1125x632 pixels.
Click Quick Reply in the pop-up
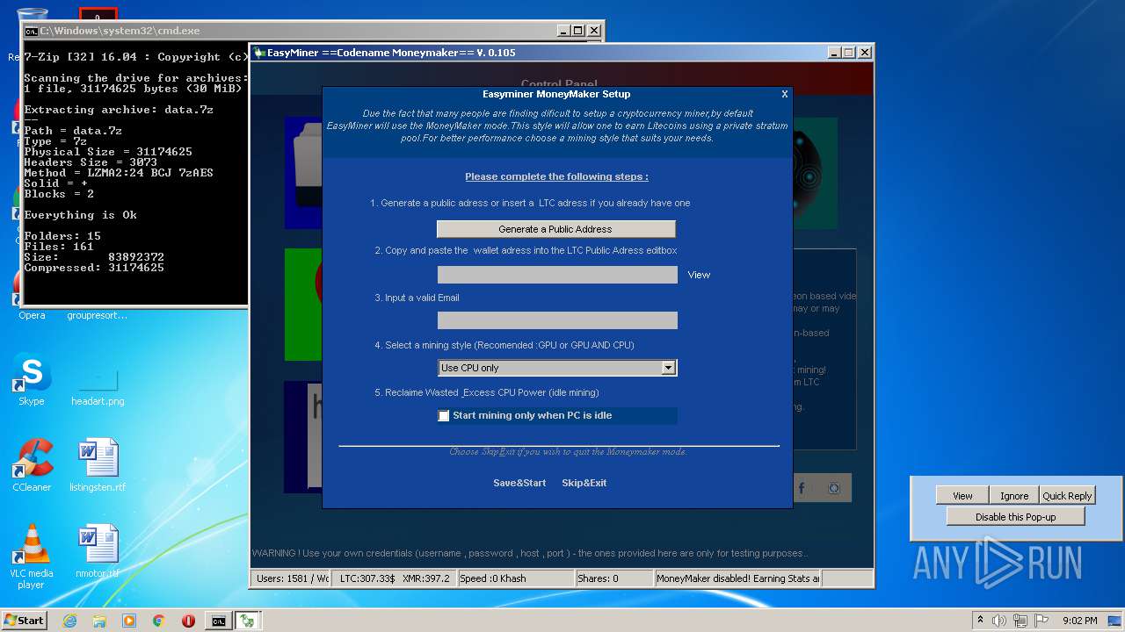(1067, 496)
